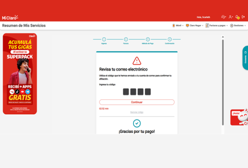Screen dimensions: 248x168
Task: Click the vertical scrollbar thumb
Action: pos(223,82)
